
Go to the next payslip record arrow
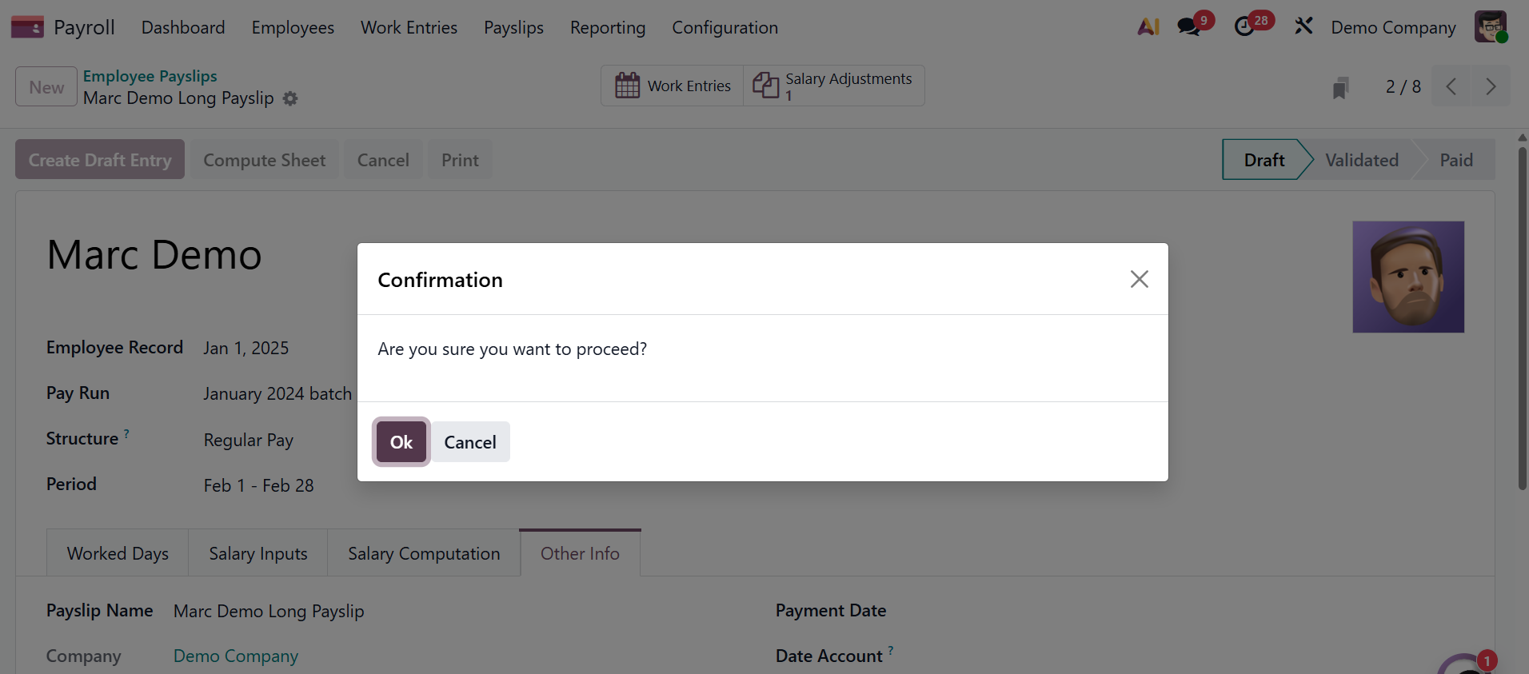coord(1491,86)
